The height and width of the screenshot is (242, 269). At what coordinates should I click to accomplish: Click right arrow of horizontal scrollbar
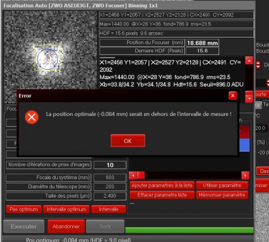pos(245,176)
